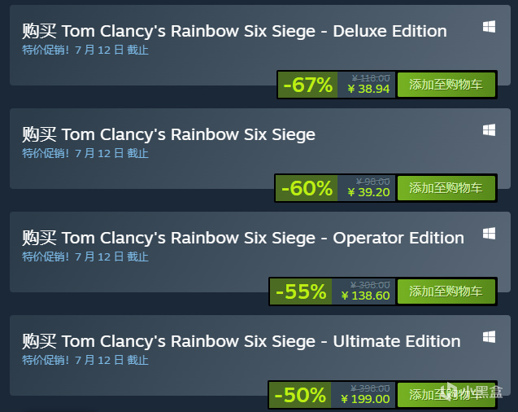Image resolution: width=518 pixels, height=412 pixels.
Task: Click sale deadline text under Ultimate Edition
Action: click(x=85, y=360)
